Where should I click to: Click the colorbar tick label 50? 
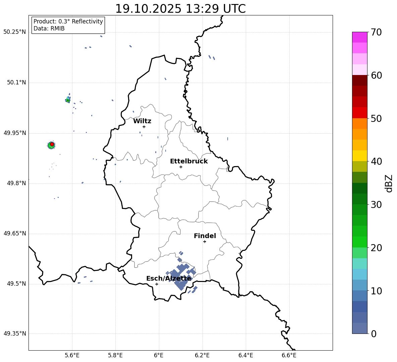(x=377, y=119)
